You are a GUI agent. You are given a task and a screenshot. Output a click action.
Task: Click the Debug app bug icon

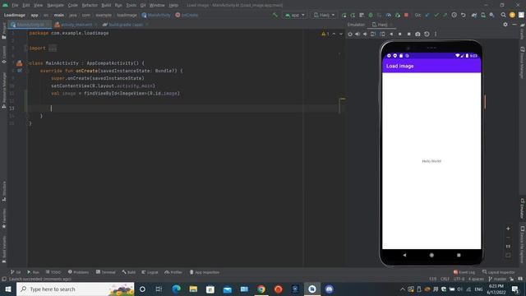point(371,15)
